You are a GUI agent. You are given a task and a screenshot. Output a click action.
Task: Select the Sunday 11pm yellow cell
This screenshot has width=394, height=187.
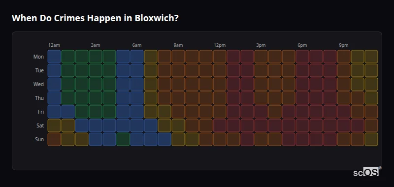pyautogui.click(x=371, y=139)
